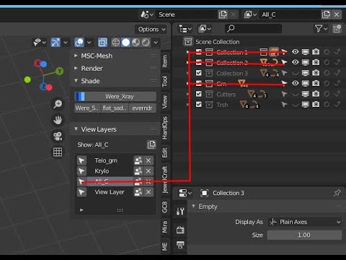346x260 pixels.
Task: Remove view layer All_C in top bar
Action: pos(337,14)
